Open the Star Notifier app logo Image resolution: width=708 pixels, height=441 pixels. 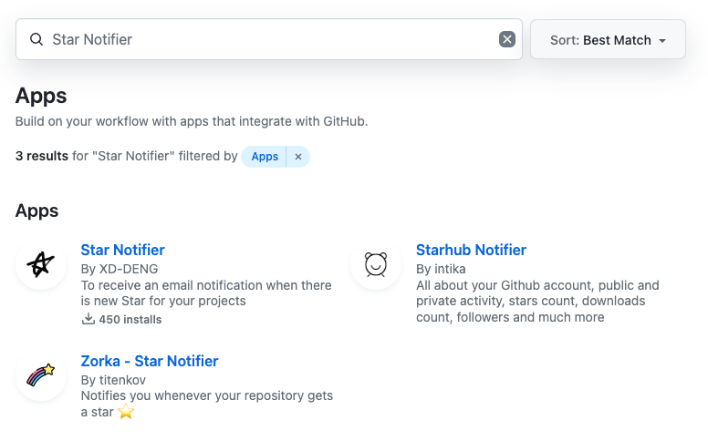pos(41,264)
